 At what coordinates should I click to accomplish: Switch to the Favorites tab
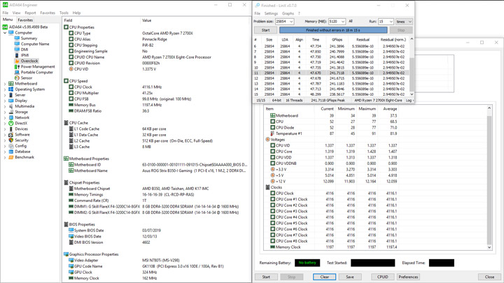pyautogui.click(x=25, y=20)
